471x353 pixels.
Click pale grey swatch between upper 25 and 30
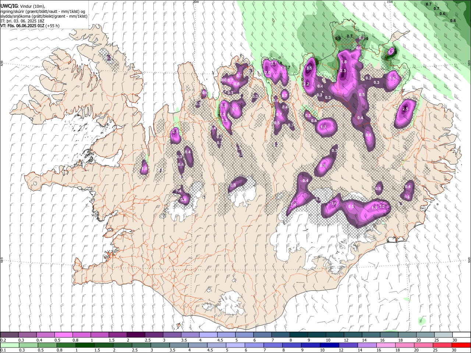443,335
